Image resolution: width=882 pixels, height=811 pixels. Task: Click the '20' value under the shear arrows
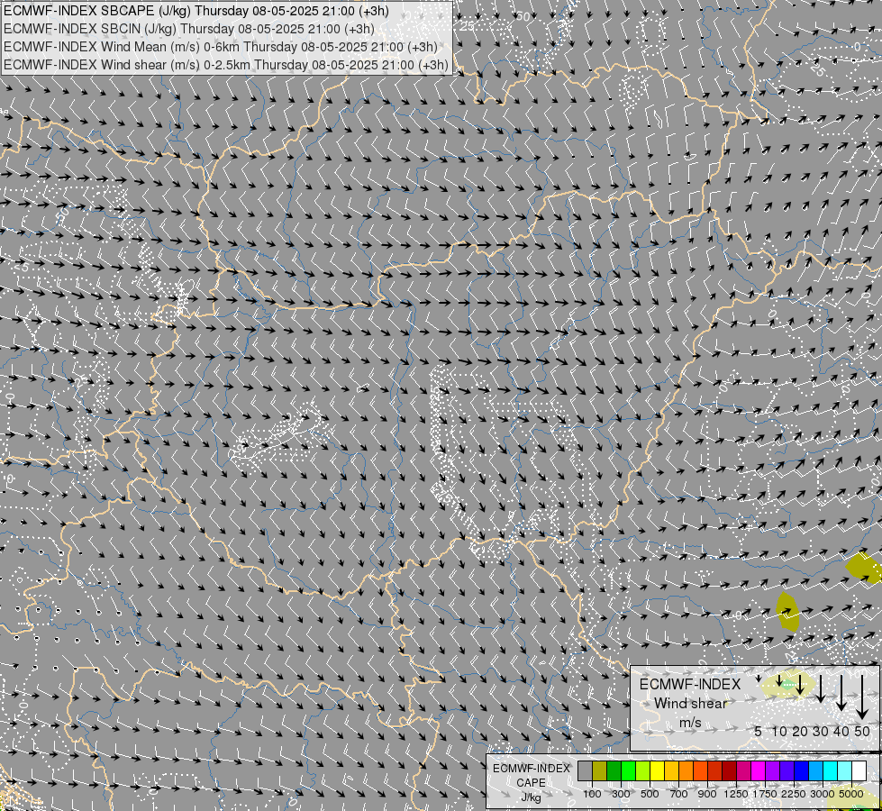tap(800, 731)
